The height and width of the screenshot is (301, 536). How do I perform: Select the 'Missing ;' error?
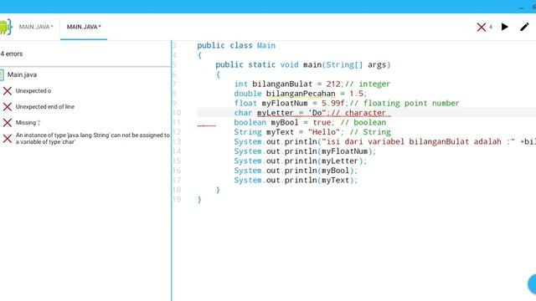click(x=28, y=123)
